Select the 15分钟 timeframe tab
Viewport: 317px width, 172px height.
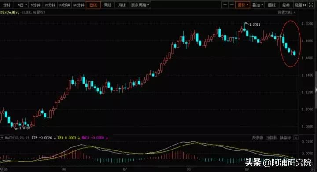coord(50,5)
